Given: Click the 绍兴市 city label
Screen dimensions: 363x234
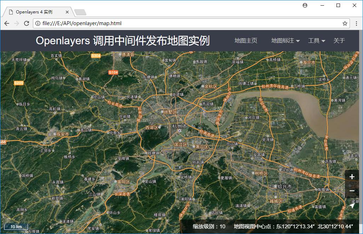Looking at the screenshot, I should [284, 187].
